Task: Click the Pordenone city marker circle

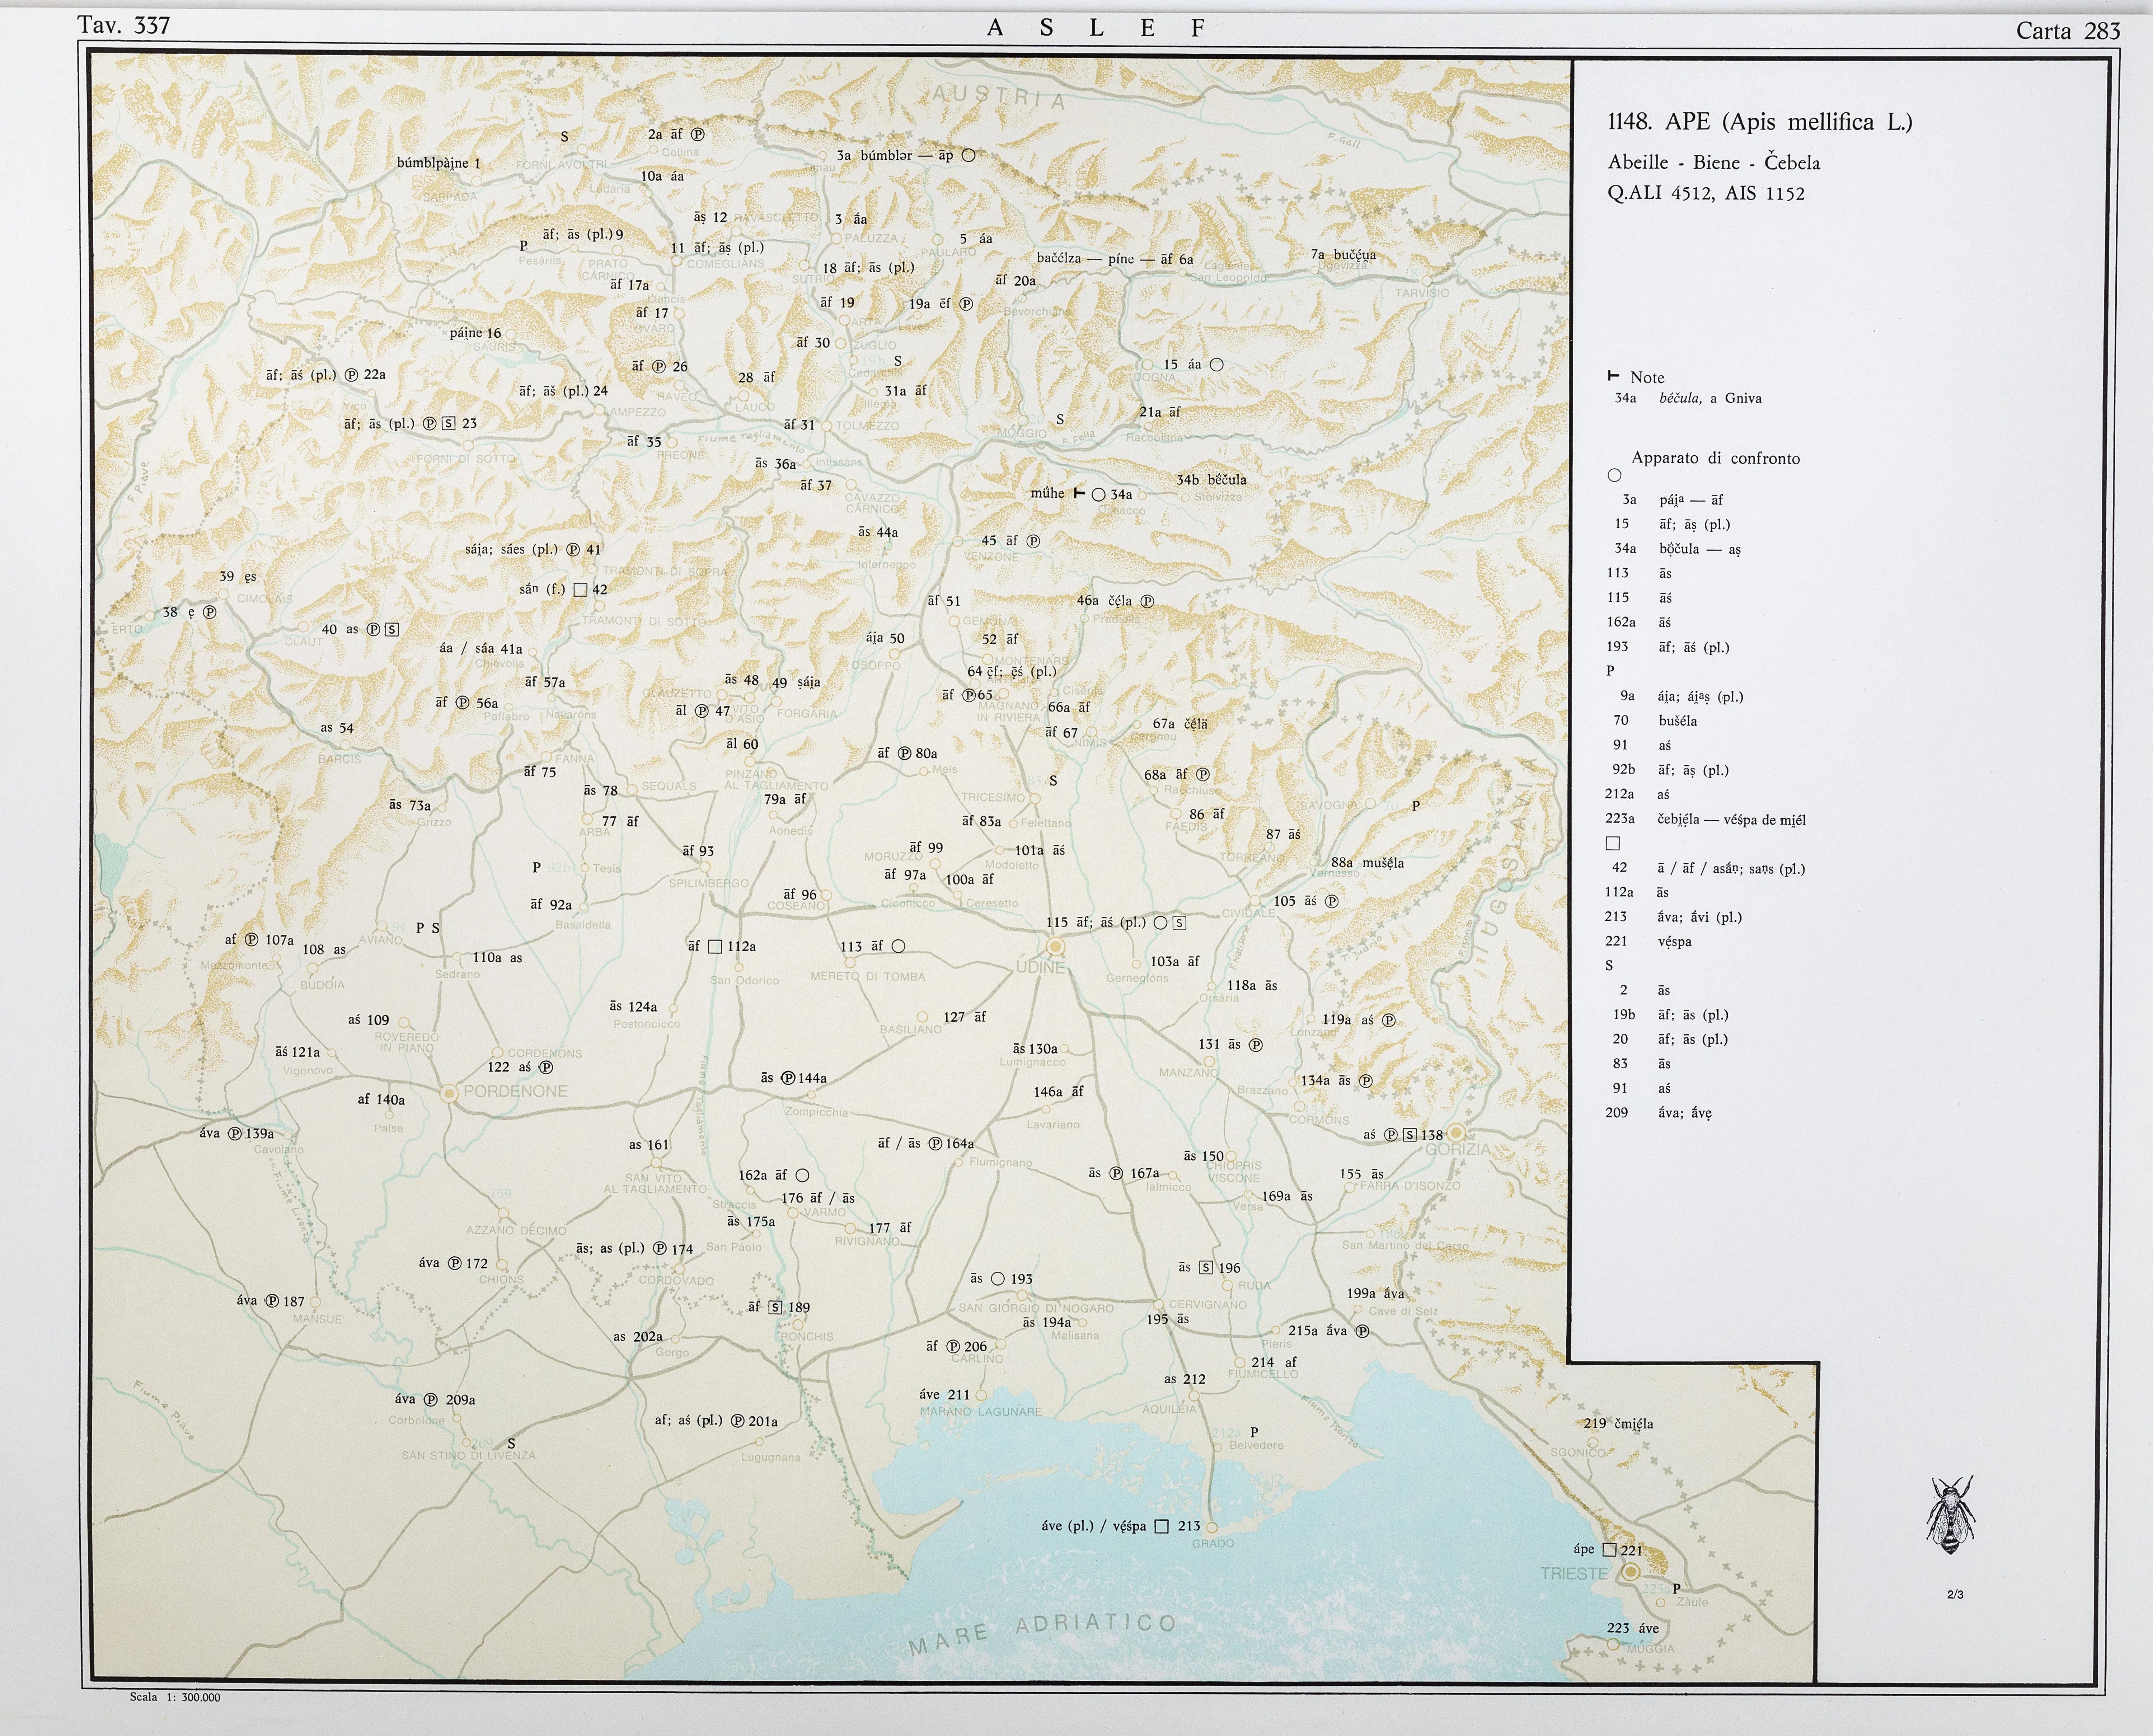Action: click(450, 1094)
